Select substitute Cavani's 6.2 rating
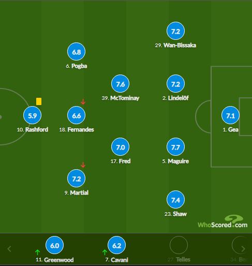Viewport: 252px width, 266px height. click(116, 245)
